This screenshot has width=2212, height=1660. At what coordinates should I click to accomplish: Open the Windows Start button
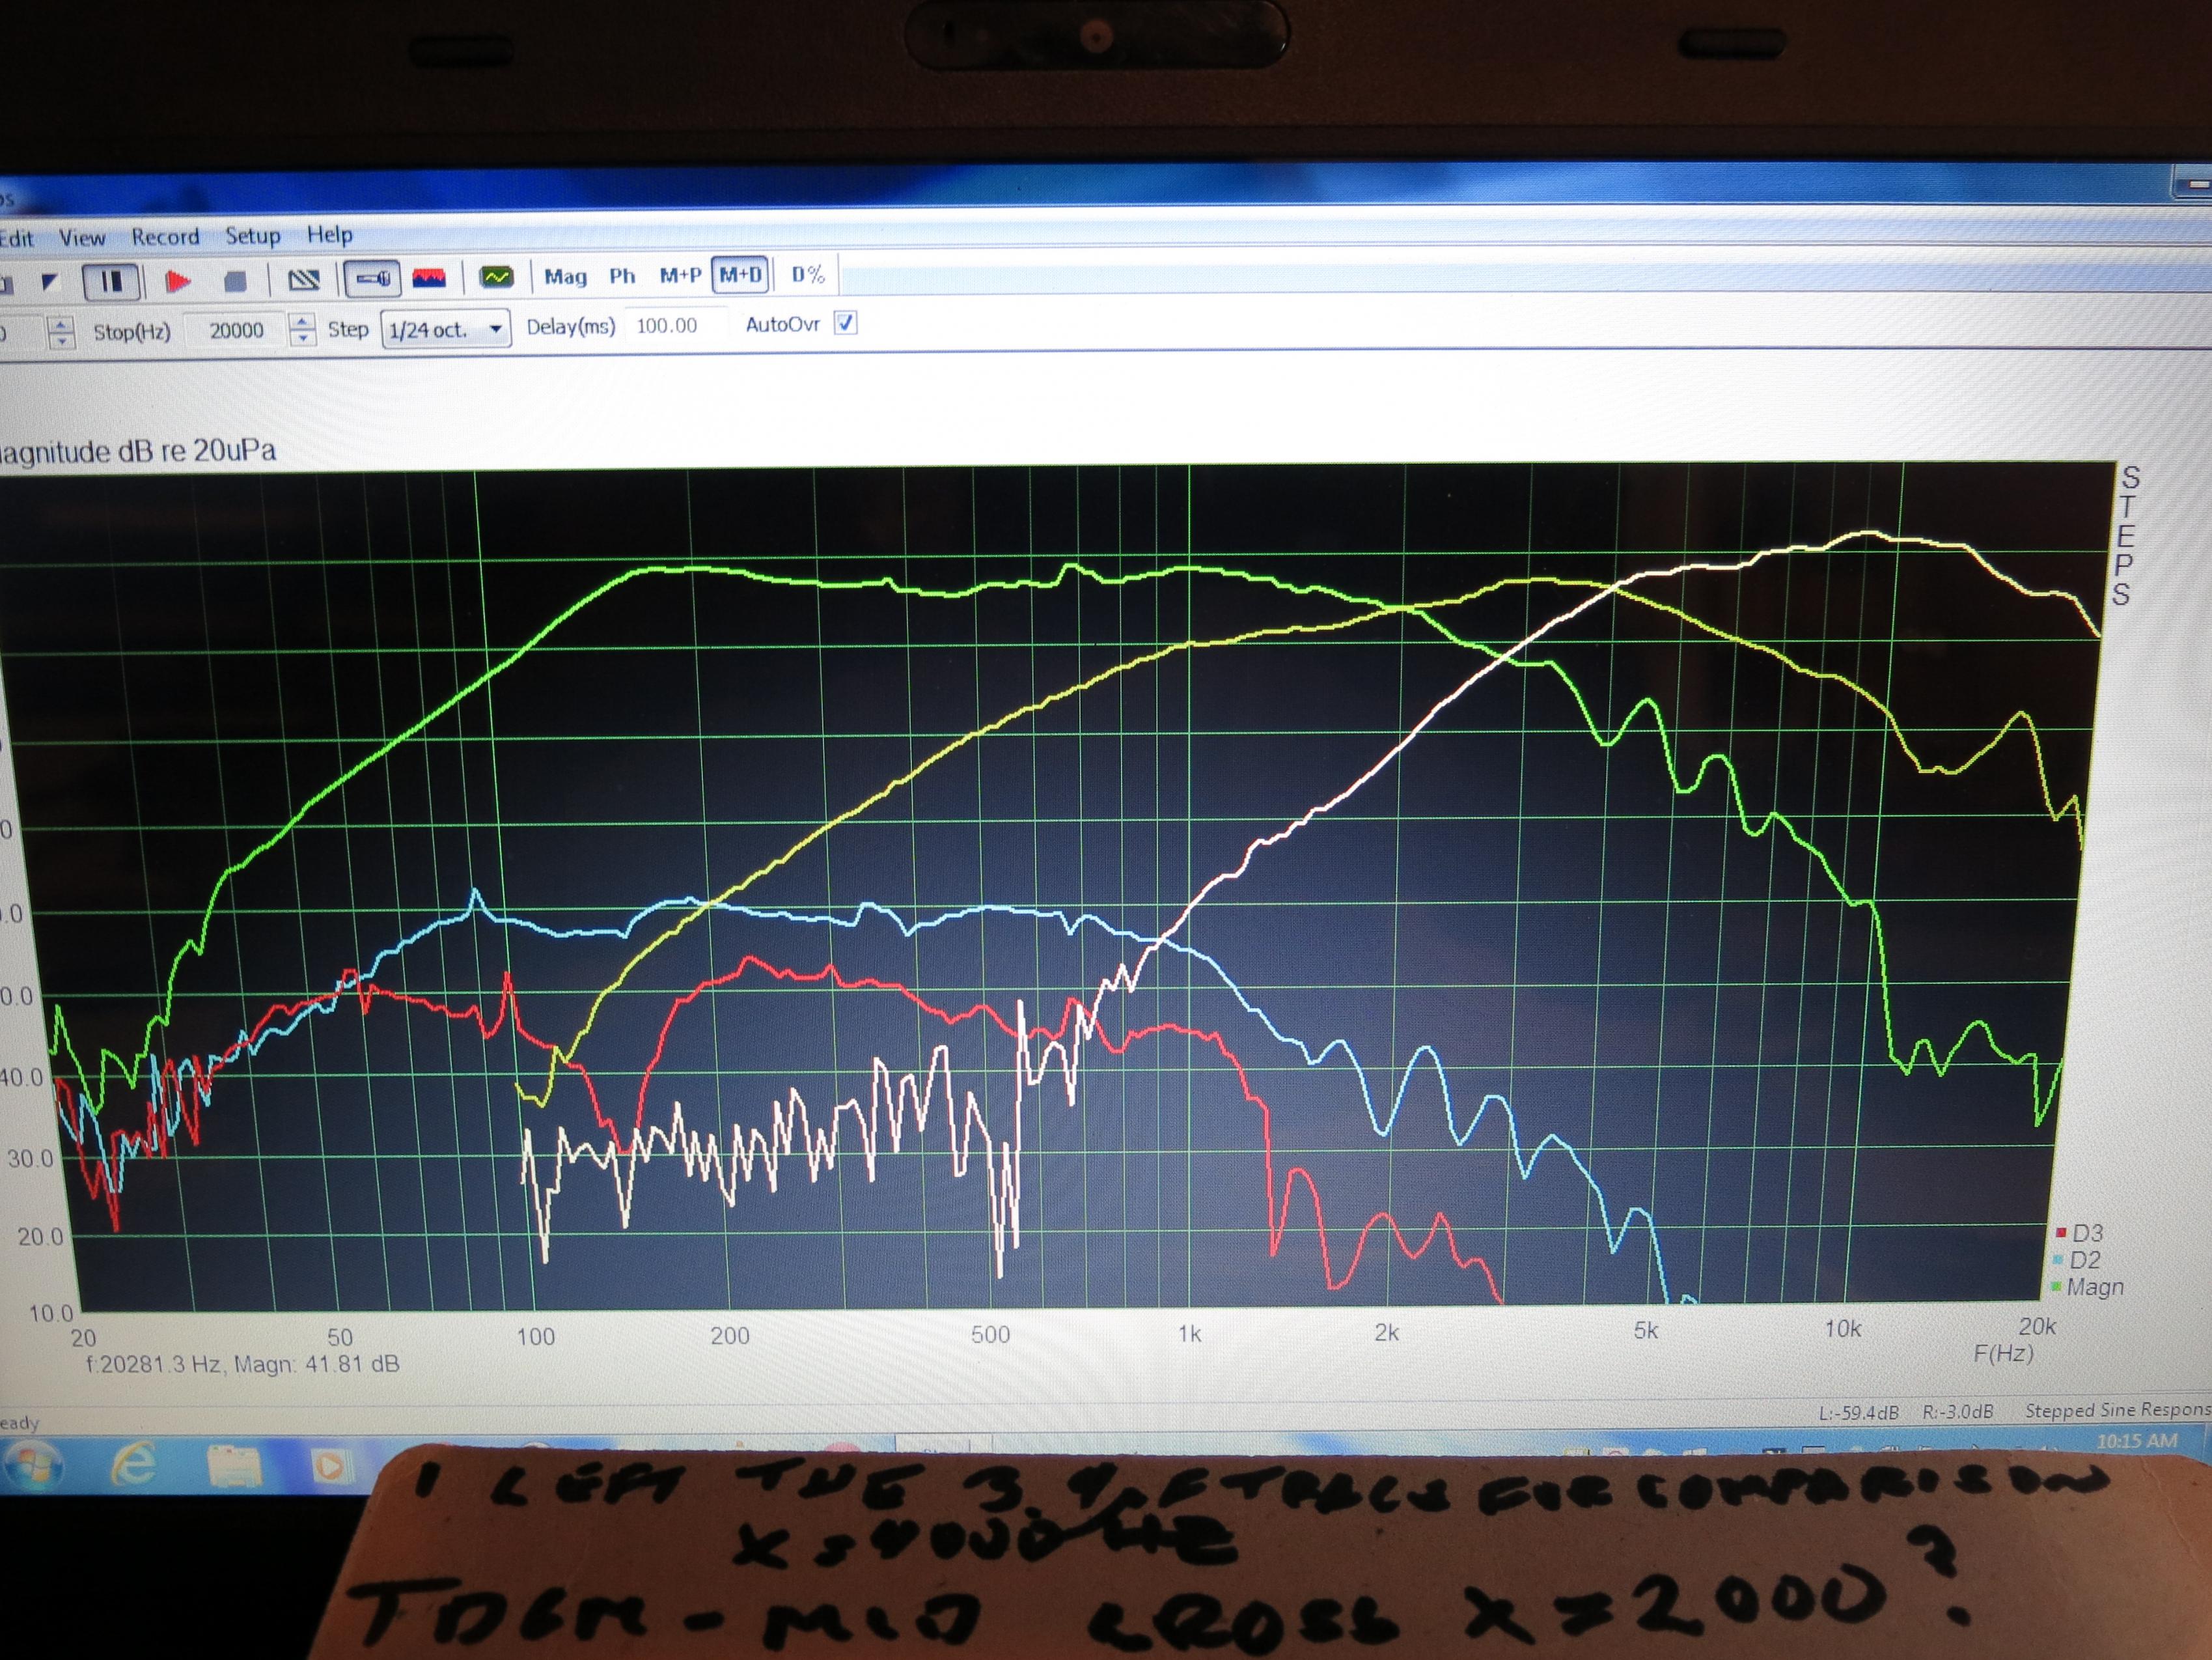[33, 1466]
